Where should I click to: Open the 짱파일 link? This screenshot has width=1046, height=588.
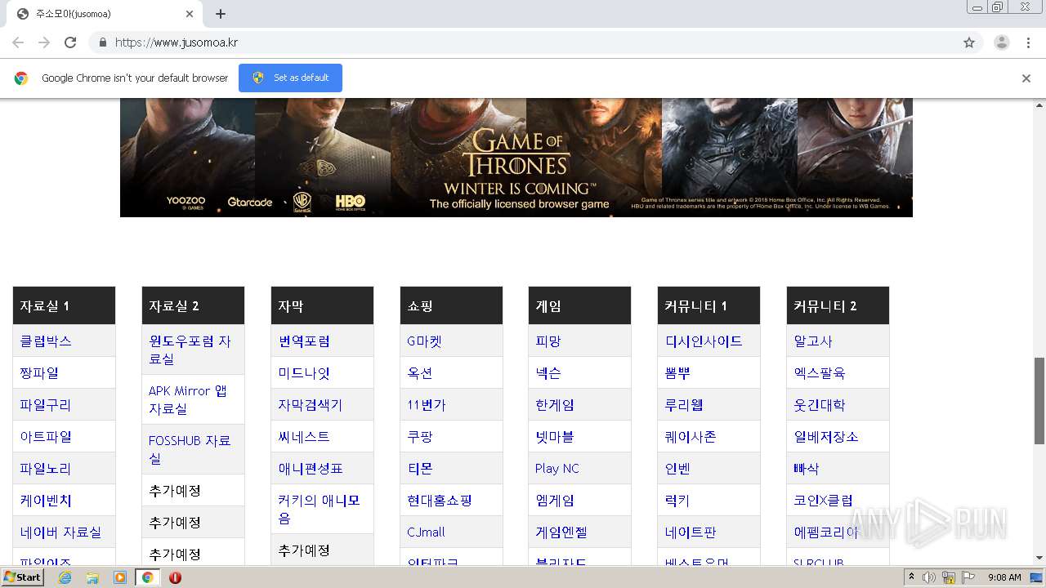39,373
